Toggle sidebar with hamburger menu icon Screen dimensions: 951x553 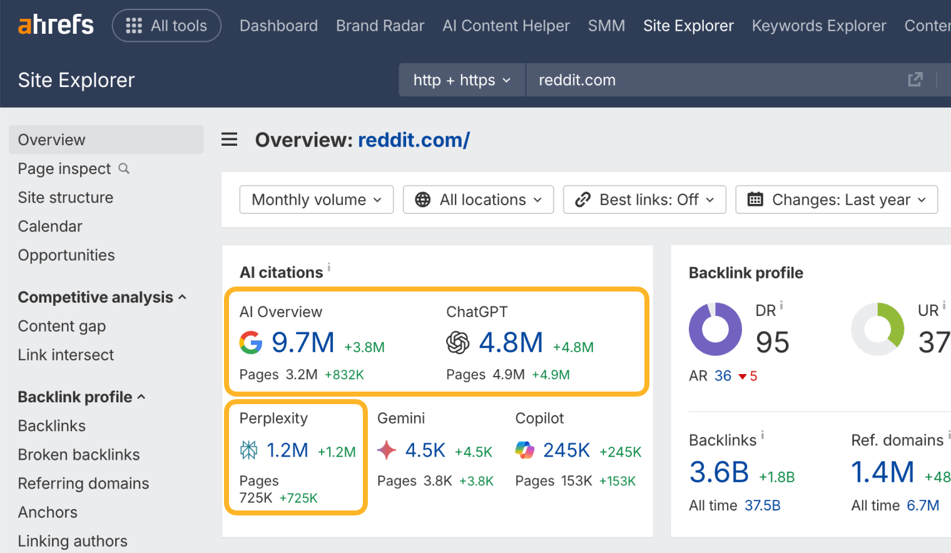(x=230, y=140)
